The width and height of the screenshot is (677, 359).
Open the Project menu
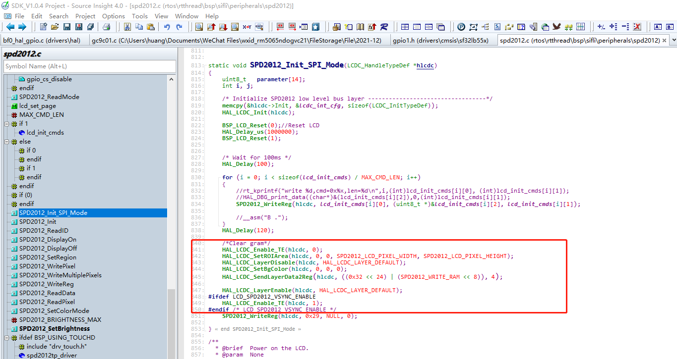(85, 16)
